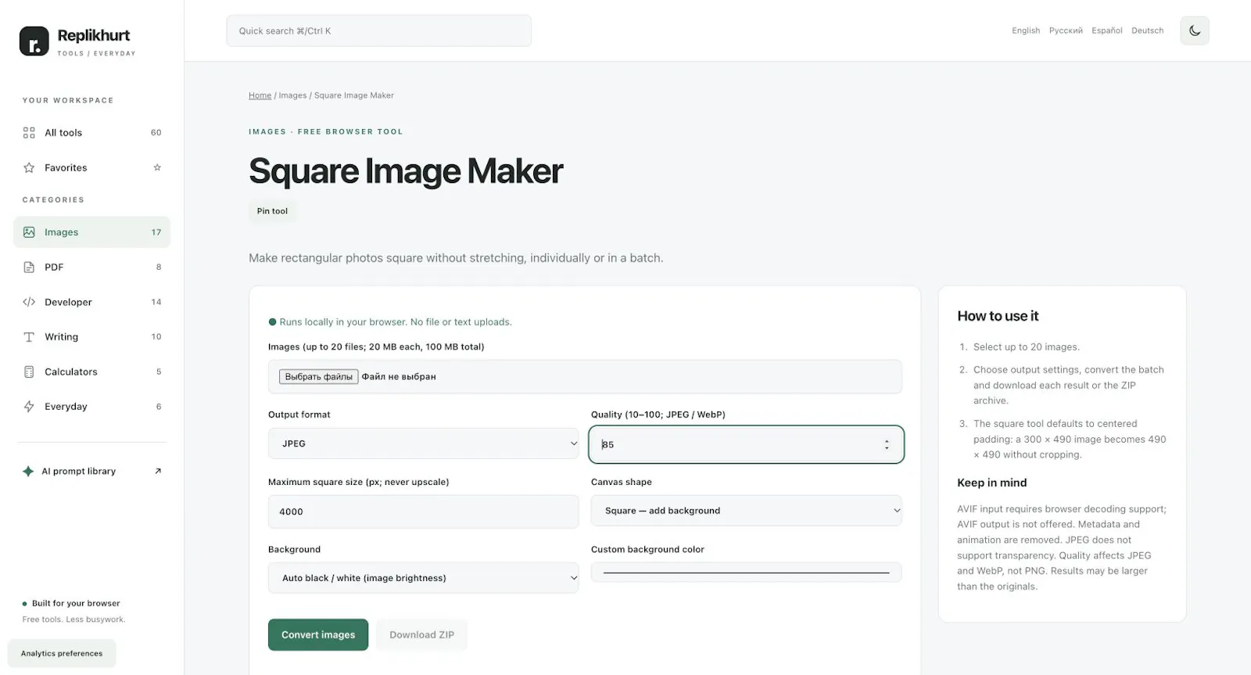Switch language to Русский
The image size is (1251, 675).
(1066, 31)
